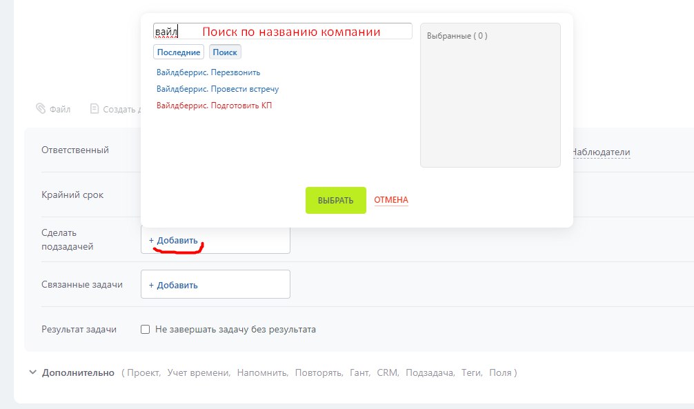This screenshot has height=409, width=694.
Task: Click the paperclip Файл icon
Action: pos(41,108)
